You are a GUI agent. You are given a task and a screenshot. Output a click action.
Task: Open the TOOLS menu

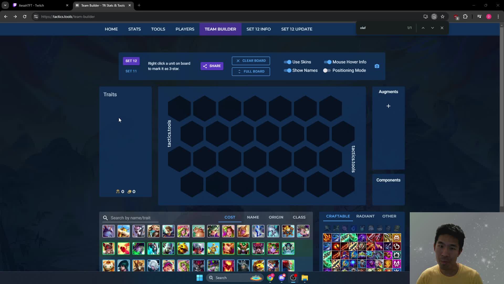point(158,29)
